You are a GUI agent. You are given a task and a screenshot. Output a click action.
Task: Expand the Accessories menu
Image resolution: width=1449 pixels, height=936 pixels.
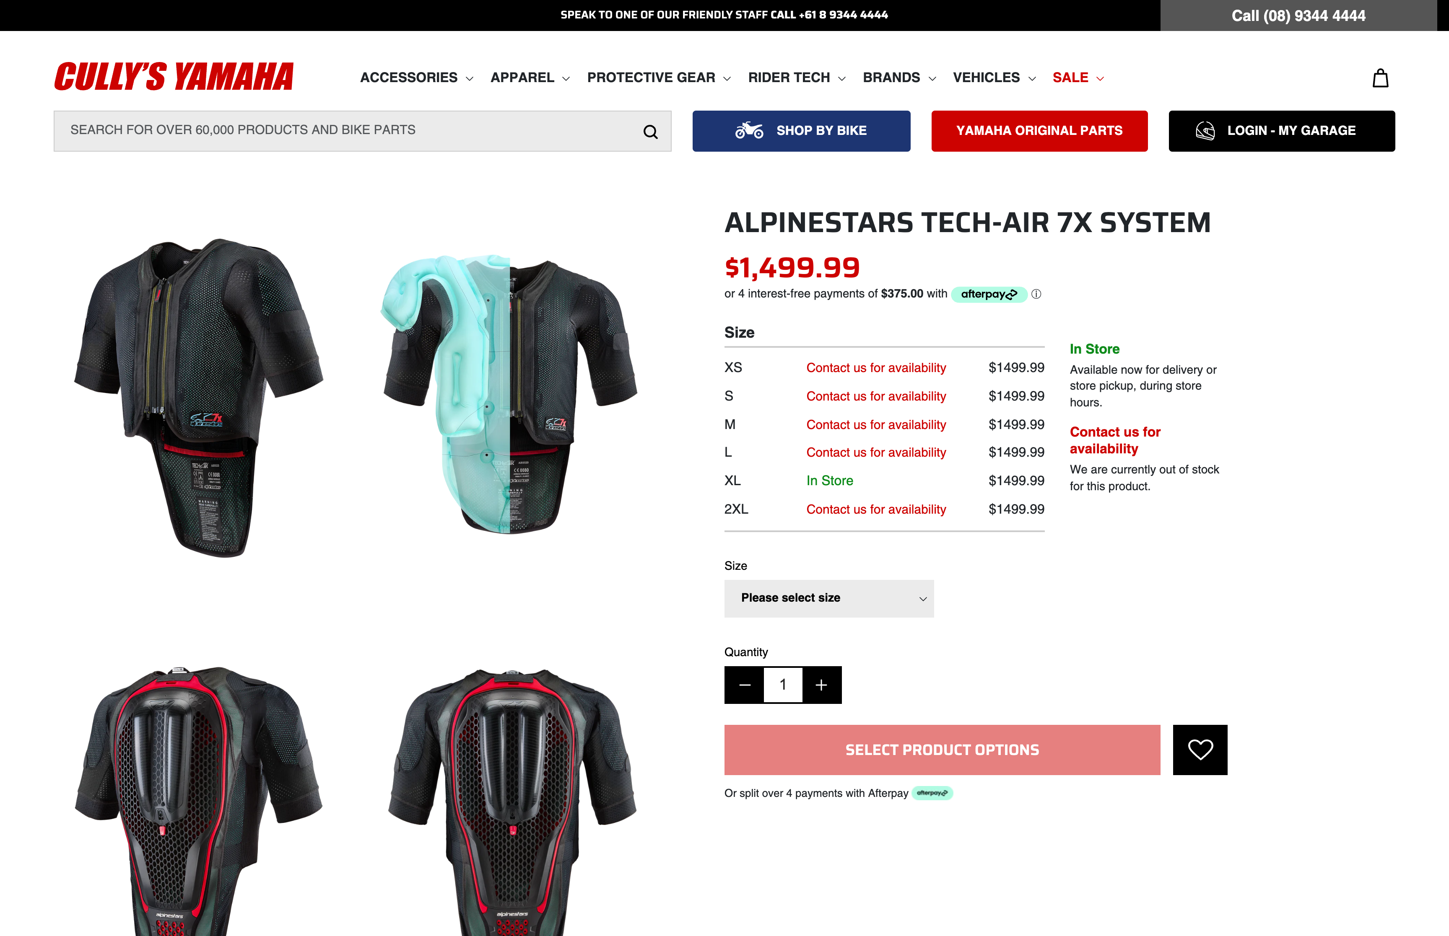pyautogui.click(x=416, y=78)
